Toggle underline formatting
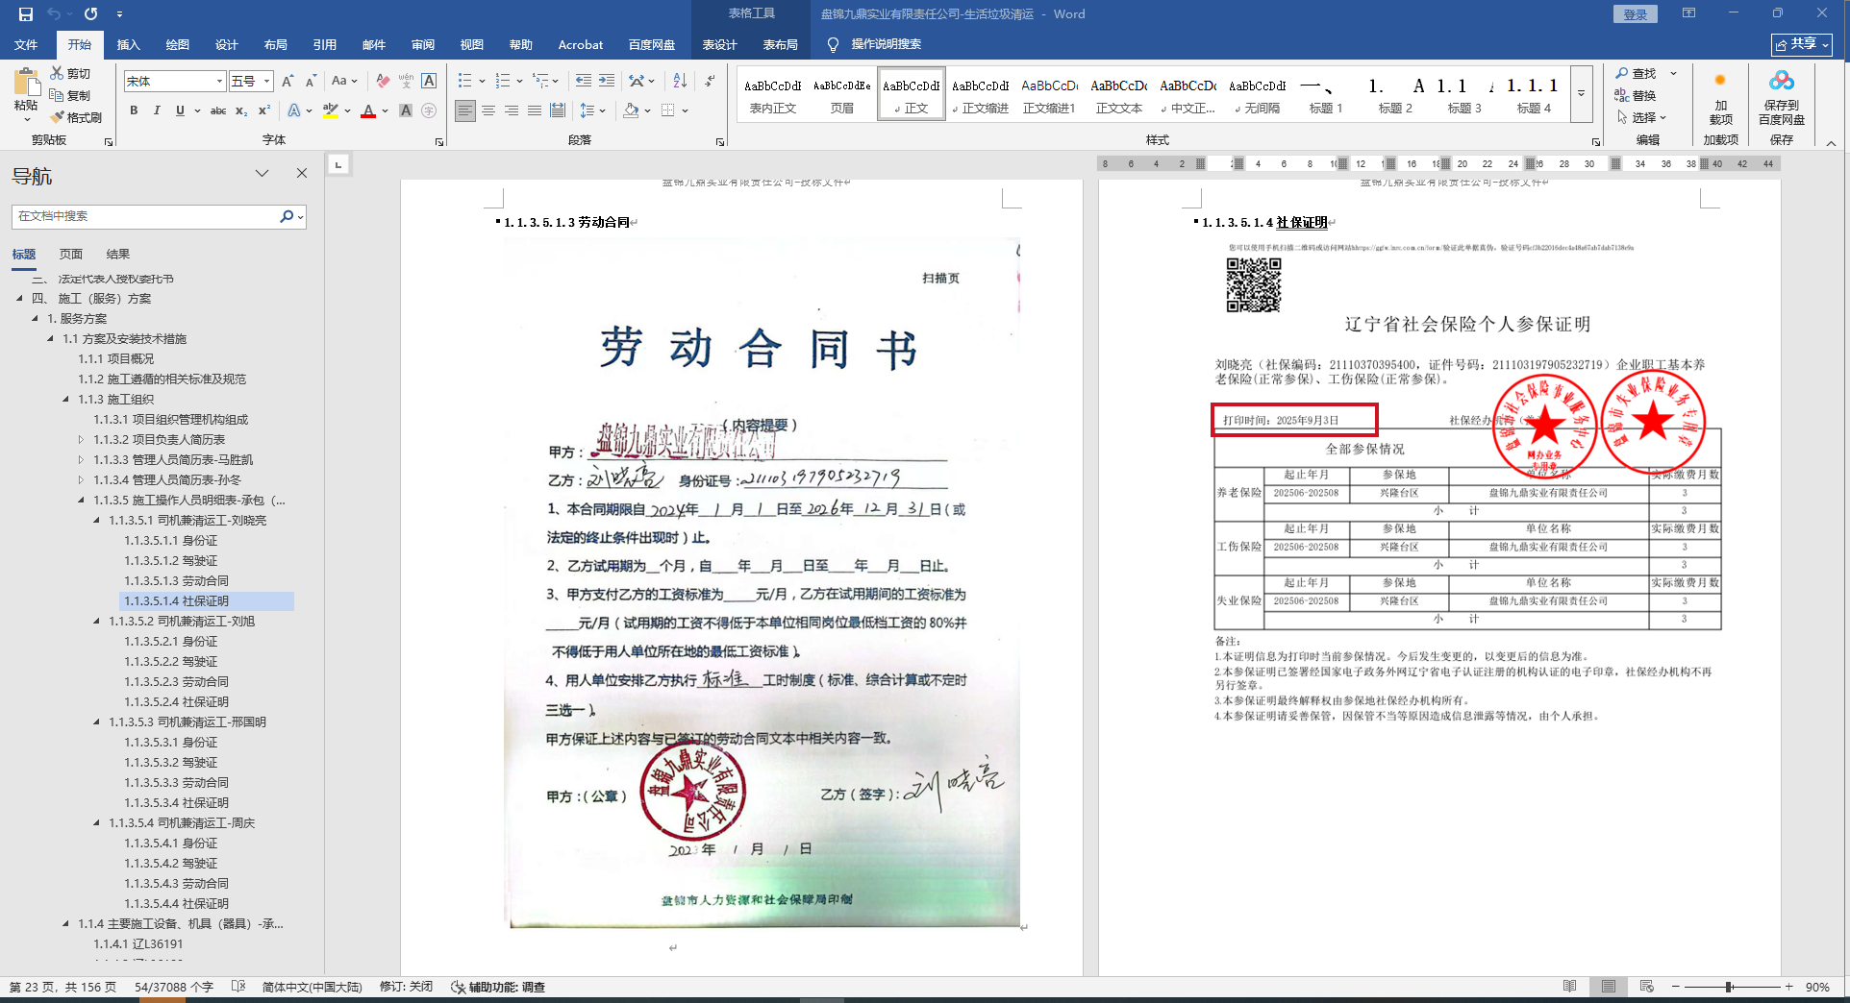Viewport: 1850px width, 1003px height. tap(180, 110)
